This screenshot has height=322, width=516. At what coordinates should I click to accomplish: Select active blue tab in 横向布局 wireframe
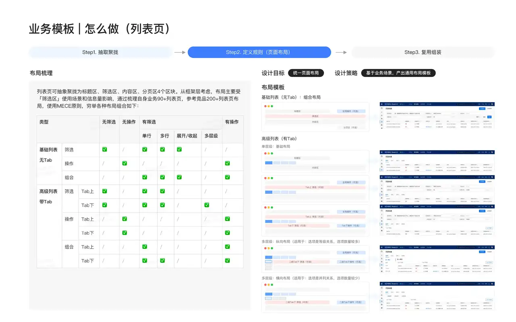(269, 294)
